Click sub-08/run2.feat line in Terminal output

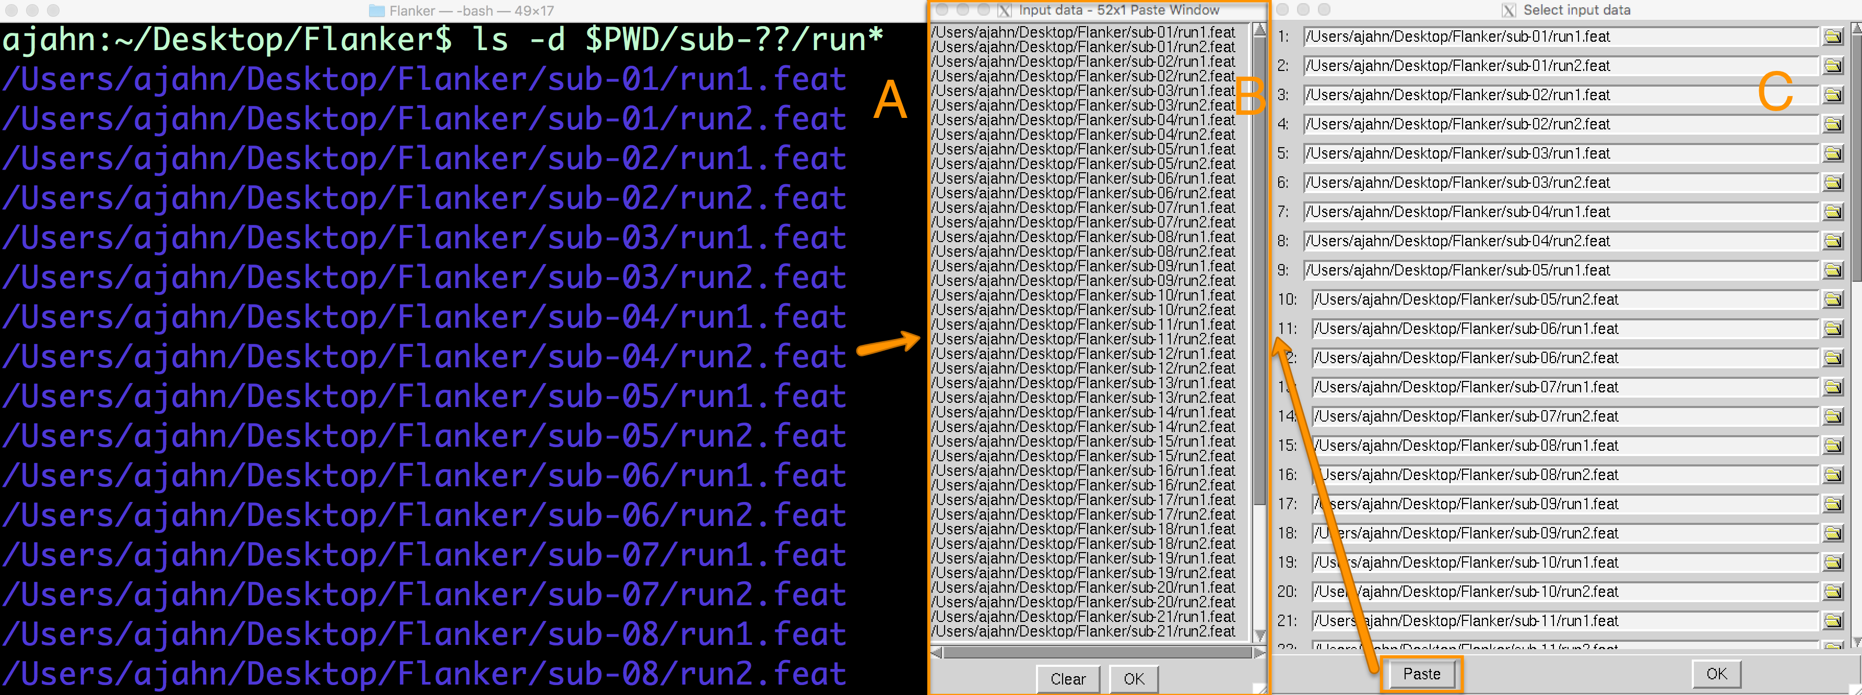pos(423,674)
